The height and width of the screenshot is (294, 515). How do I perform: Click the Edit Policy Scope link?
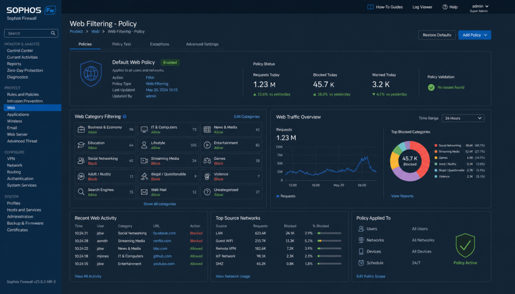tap(371, 276)
